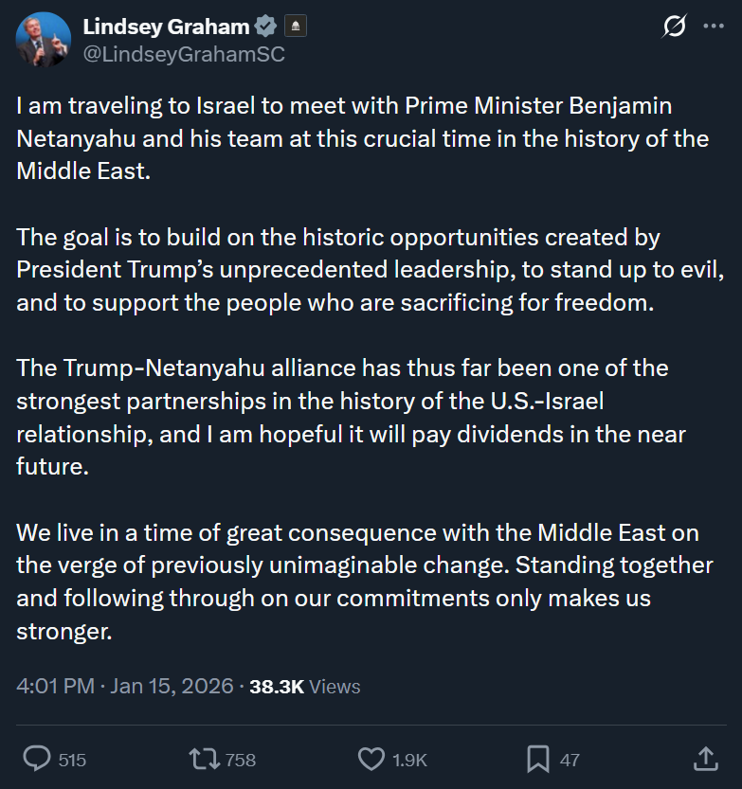Click the 515 replies count
742x789 pixels.
pos(72,760)
